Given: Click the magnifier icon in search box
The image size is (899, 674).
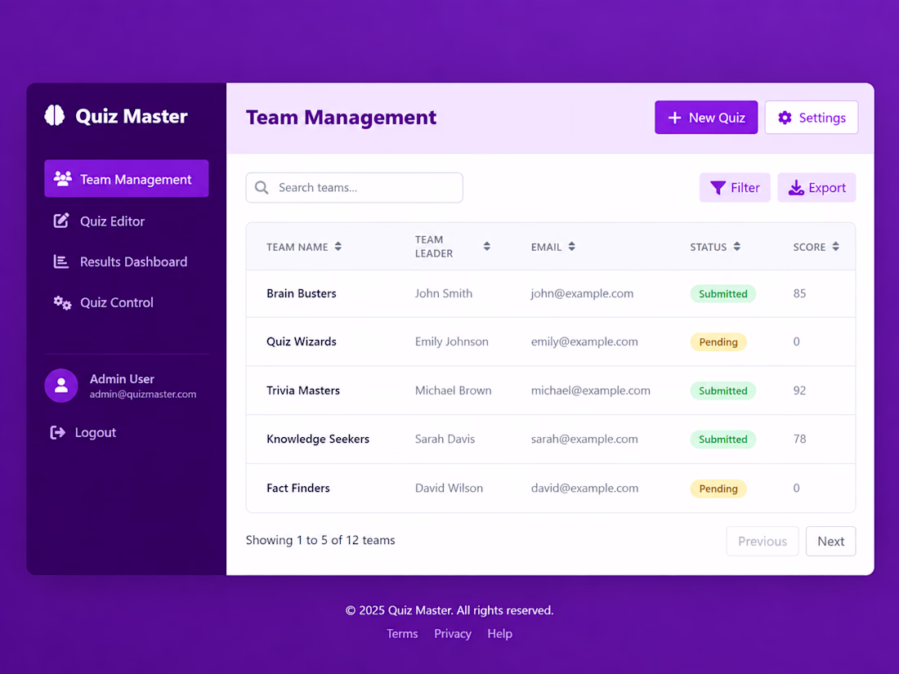Looking at the screenshot, I should (x=262, y=187).
